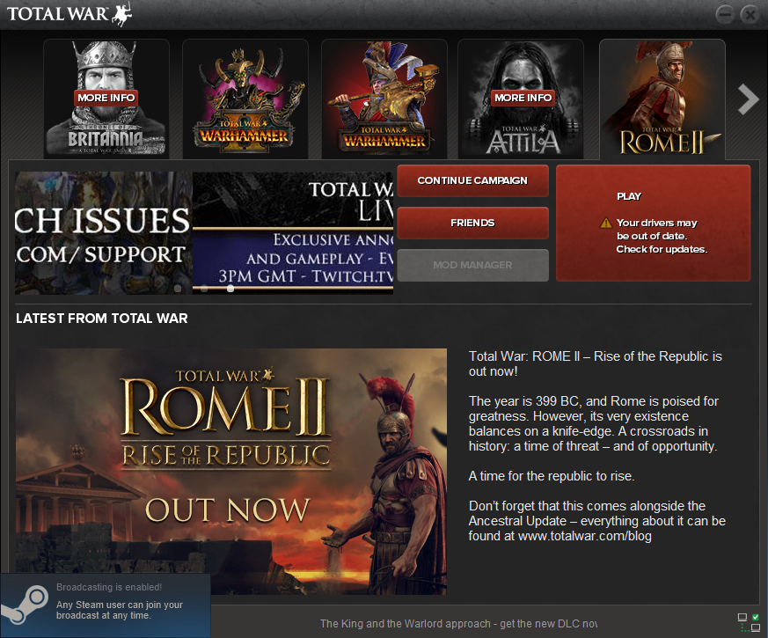Click MORE INFO on the Britannia tile
The width and height of the screenshot is (768, 638).
pyautogui.click(x=106, y=98)
